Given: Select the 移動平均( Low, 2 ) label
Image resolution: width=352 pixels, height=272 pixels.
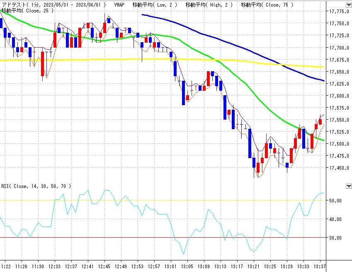Looking at the screenshot, I should pyautogui.click(x=155, y=5).
